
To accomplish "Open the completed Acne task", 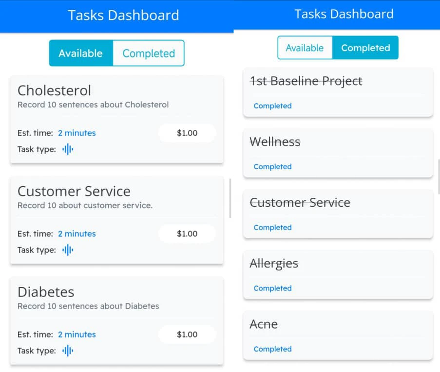I will 264,324.
